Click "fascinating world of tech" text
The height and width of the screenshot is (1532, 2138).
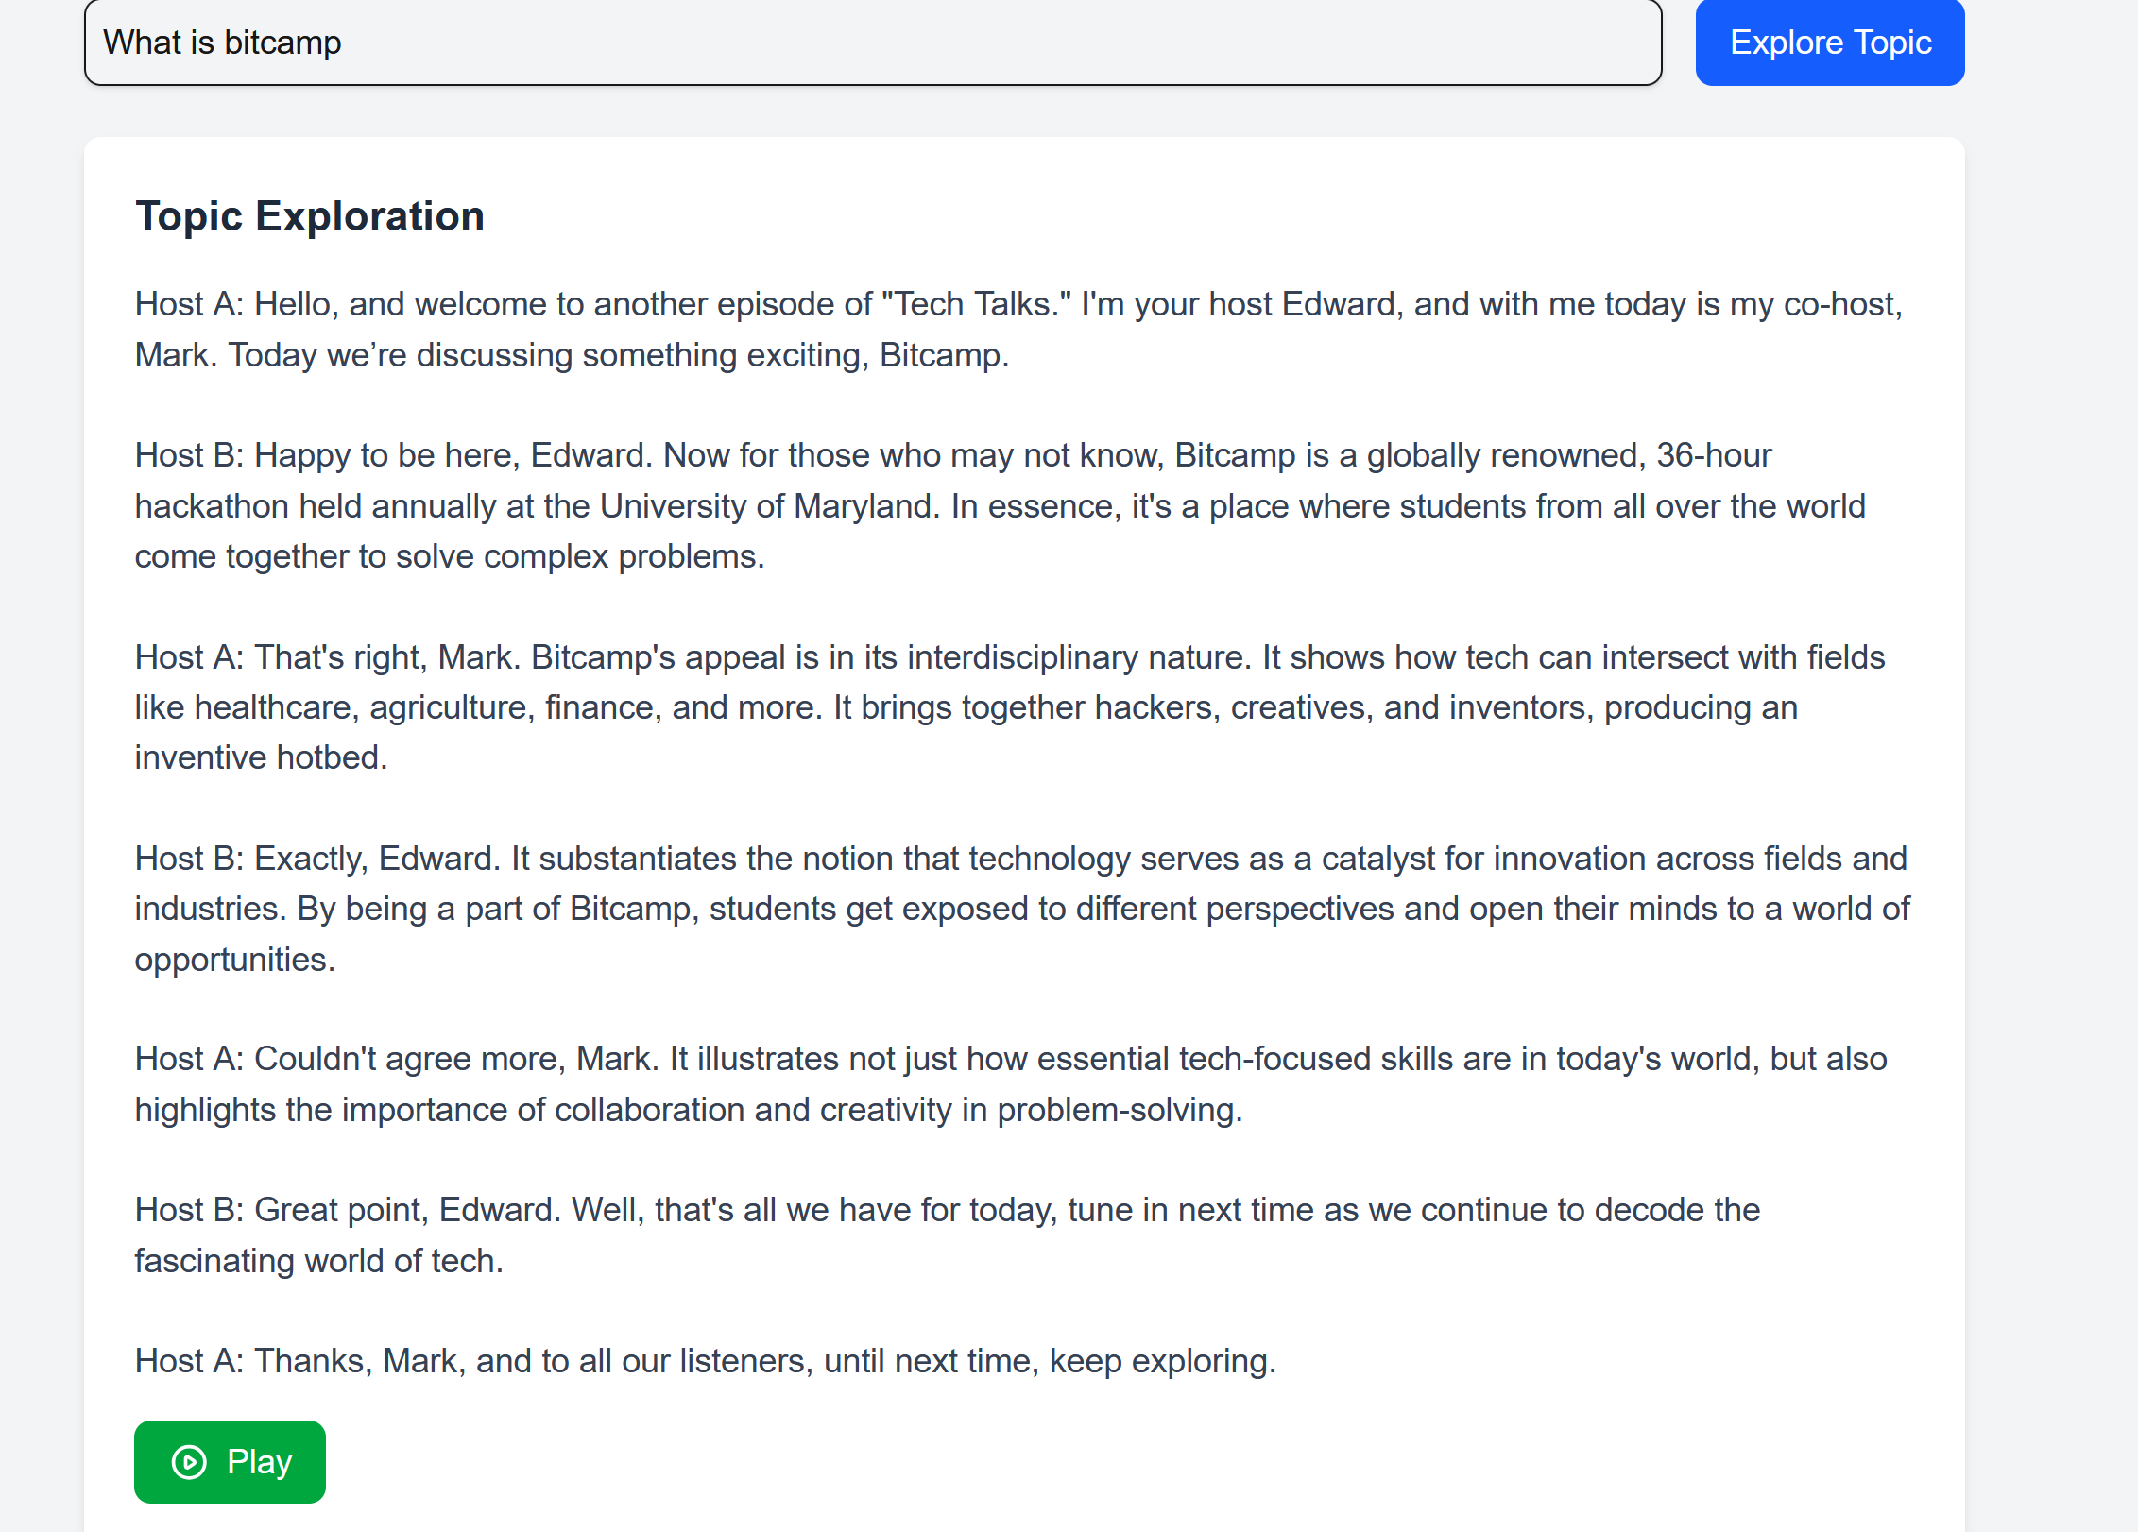317,1262
